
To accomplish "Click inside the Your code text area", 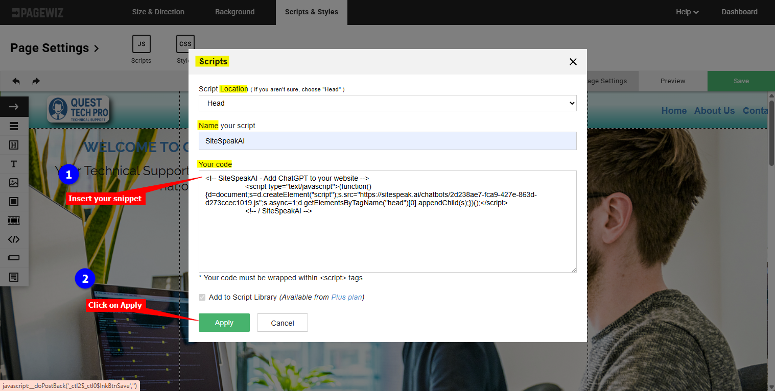I will [x=387, y=222].
